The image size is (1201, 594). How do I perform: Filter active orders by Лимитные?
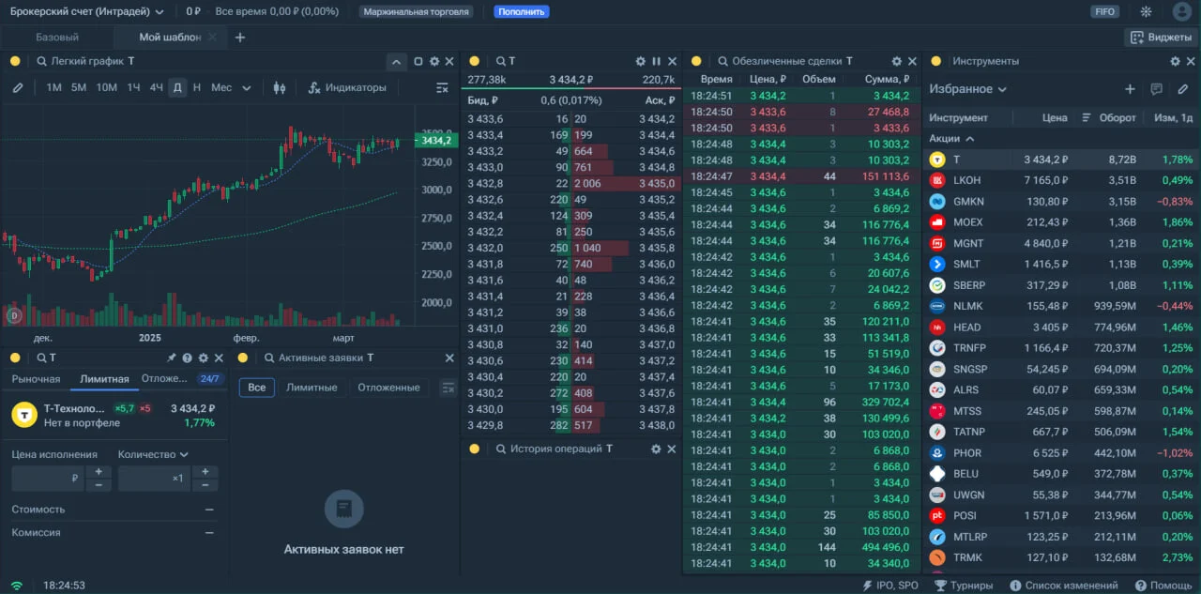(312, 388)
